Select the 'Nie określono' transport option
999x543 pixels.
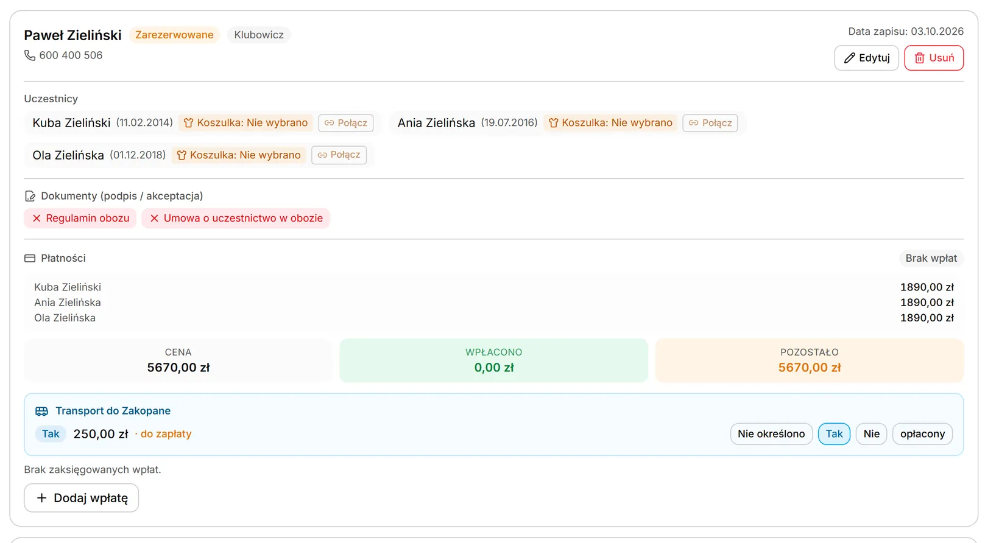[x=771, y=434]
